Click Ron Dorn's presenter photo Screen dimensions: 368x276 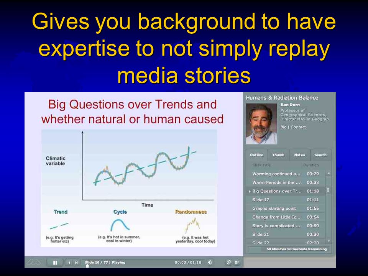pyautogui.click(x=261, y=124)
